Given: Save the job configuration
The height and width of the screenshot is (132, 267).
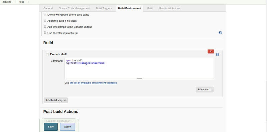Looking at the screenshot, I should click(51, 127).
